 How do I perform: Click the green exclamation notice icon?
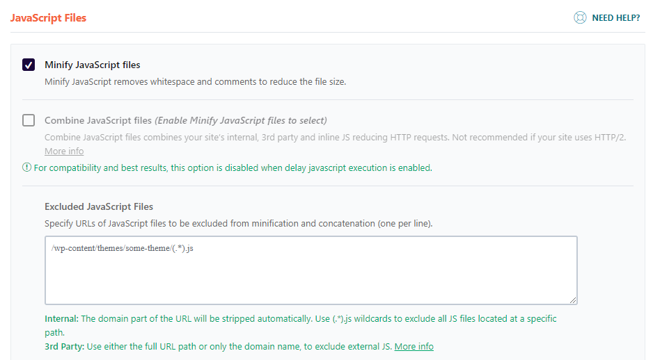coord(26,167)
